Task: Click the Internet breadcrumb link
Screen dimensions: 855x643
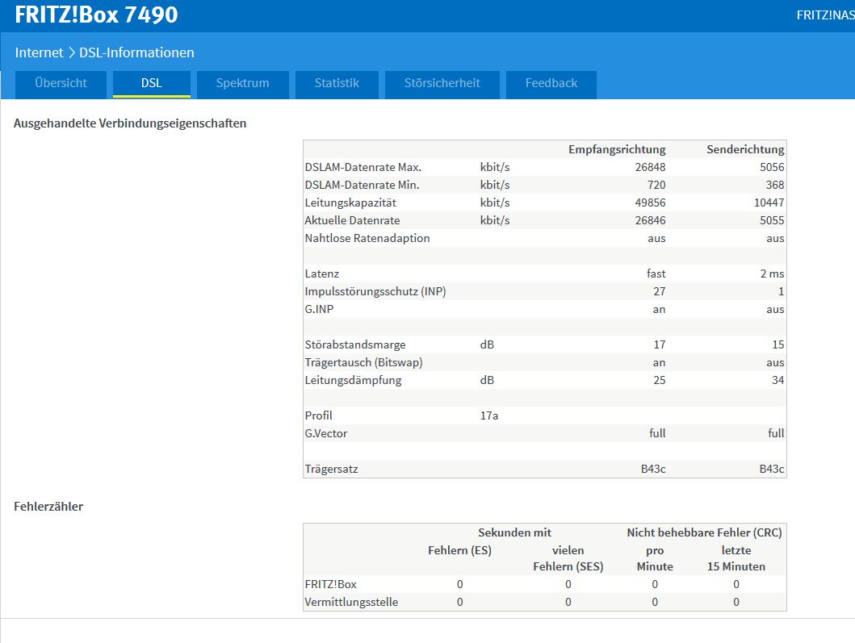Action: (x=40, y=53)
